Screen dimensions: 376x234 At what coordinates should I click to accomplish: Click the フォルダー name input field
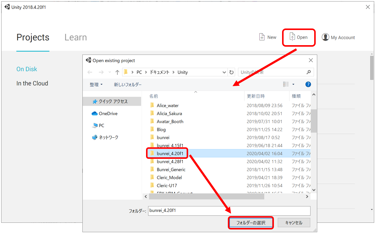click(x=229, y=210)
